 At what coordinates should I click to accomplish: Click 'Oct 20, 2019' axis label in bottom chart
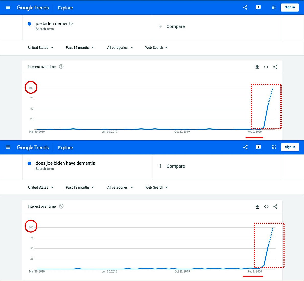point(182,271)
